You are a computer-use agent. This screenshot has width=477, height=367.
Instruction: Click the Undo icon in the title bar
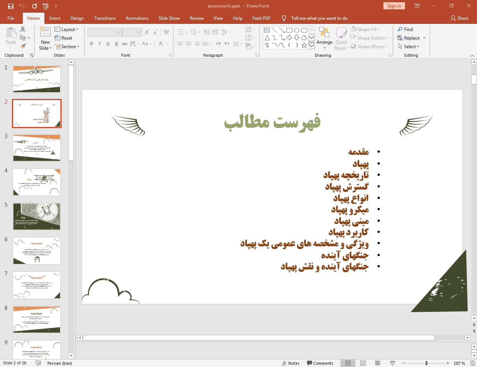click(22, 6)
